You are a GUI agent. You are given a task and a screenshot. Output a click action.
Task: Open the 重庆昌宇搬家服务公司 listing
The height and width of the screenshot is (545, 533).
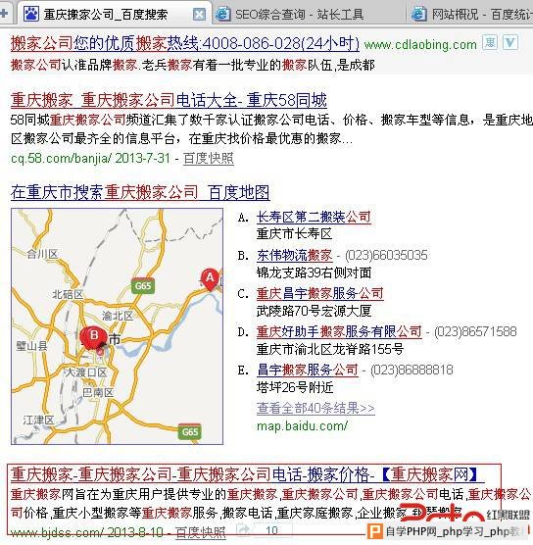320,294
